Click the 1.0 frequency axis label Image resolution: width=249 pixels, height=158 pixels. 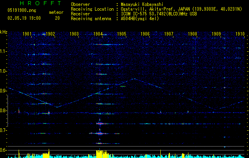point(3,71)
